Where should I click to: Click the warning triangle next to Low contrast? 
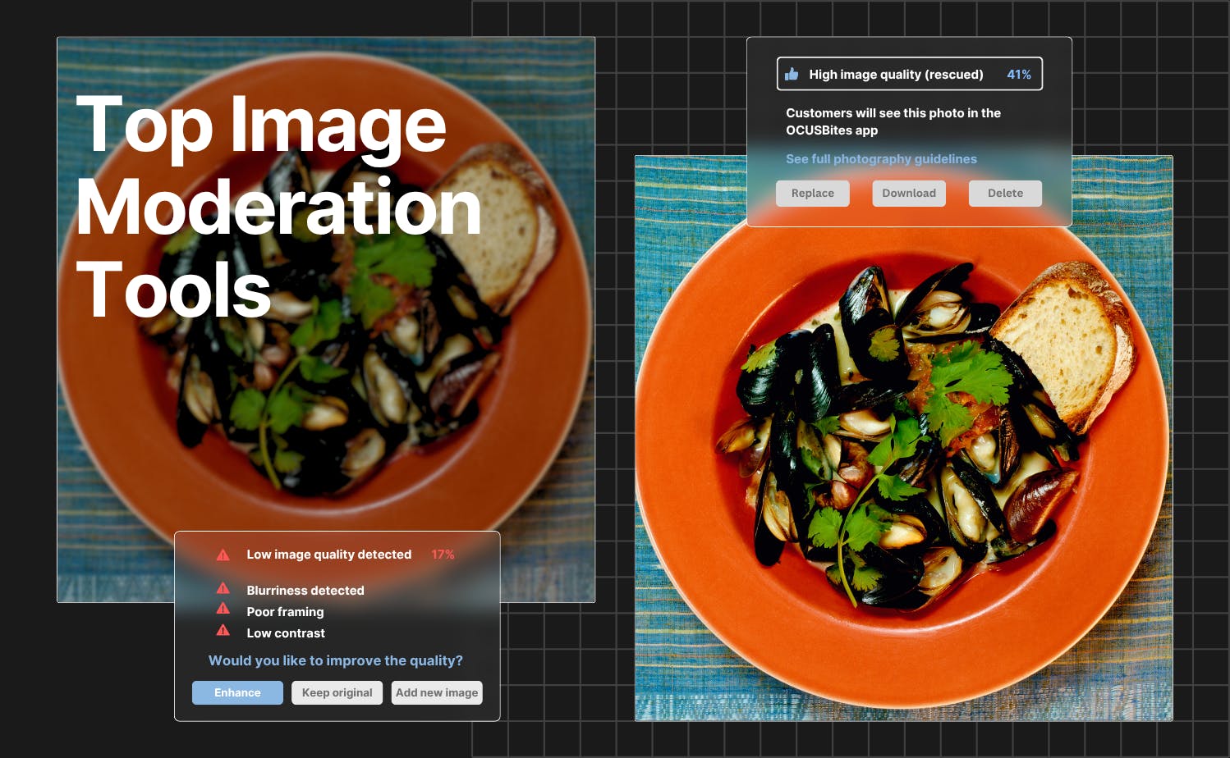point(223,630)
